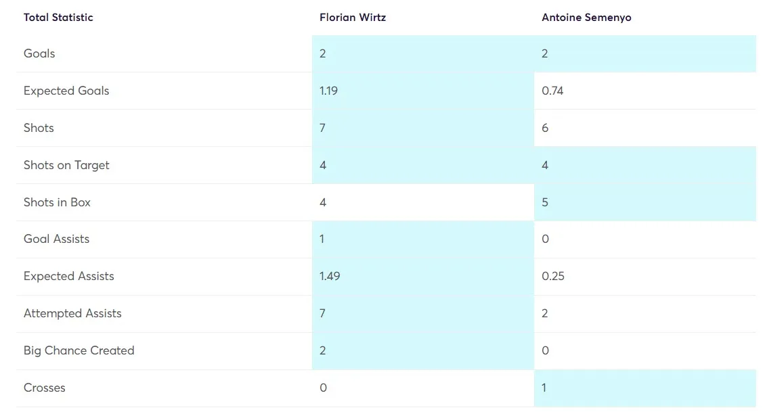Click the Shots on Target label
Screen dimensions: 765x412
pyautogui.click(x=66, y=165)
